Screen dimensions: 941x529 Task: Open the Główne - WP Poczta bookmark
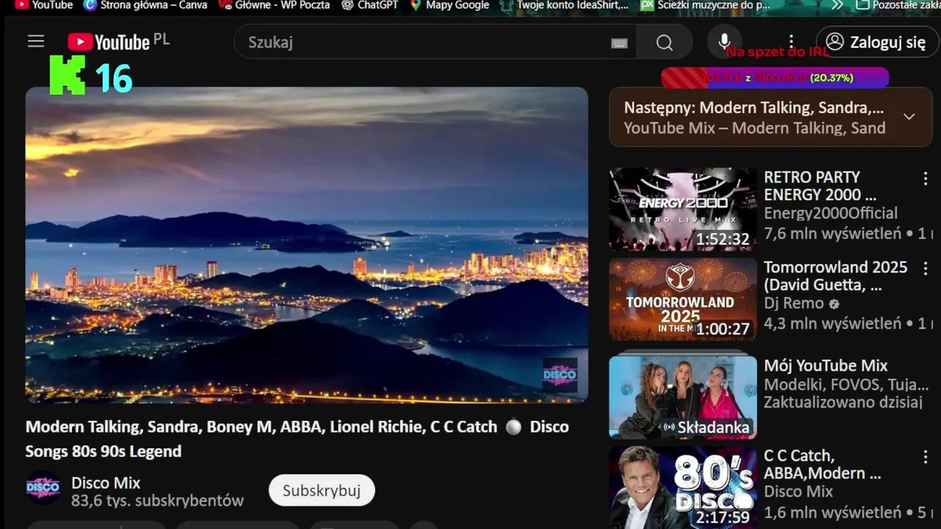[x=274, y=5]
